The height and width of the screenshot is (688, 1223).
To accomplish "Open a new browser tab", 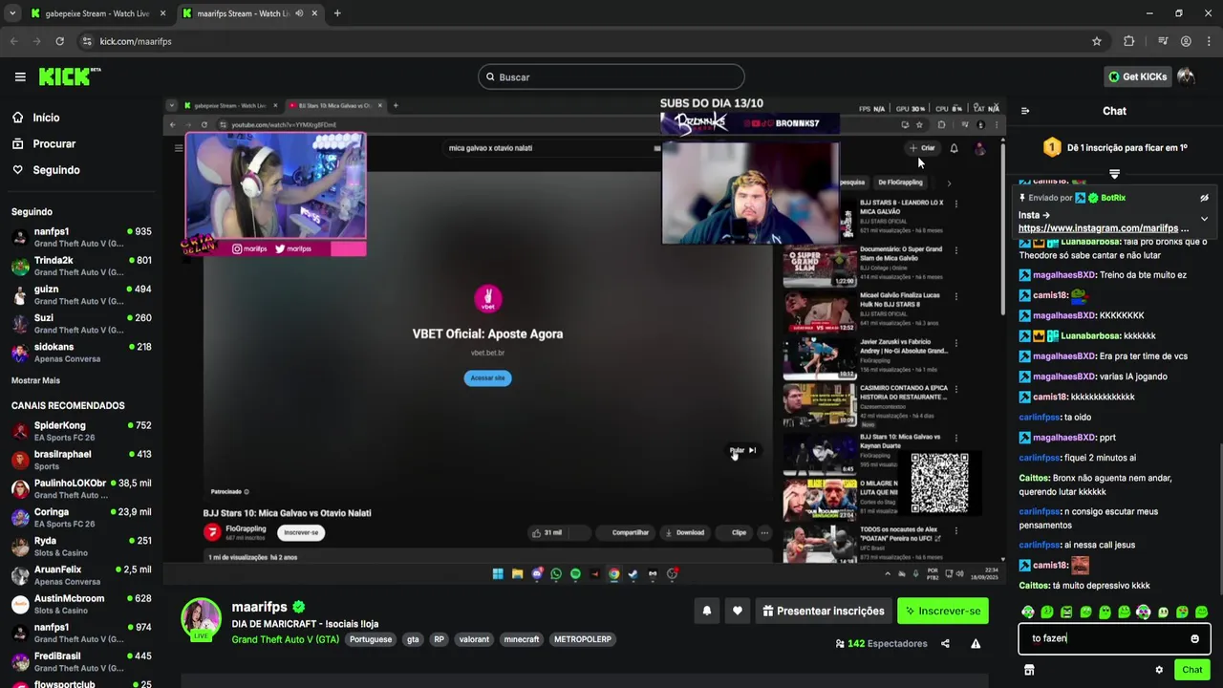I will [x=337, y=13].
